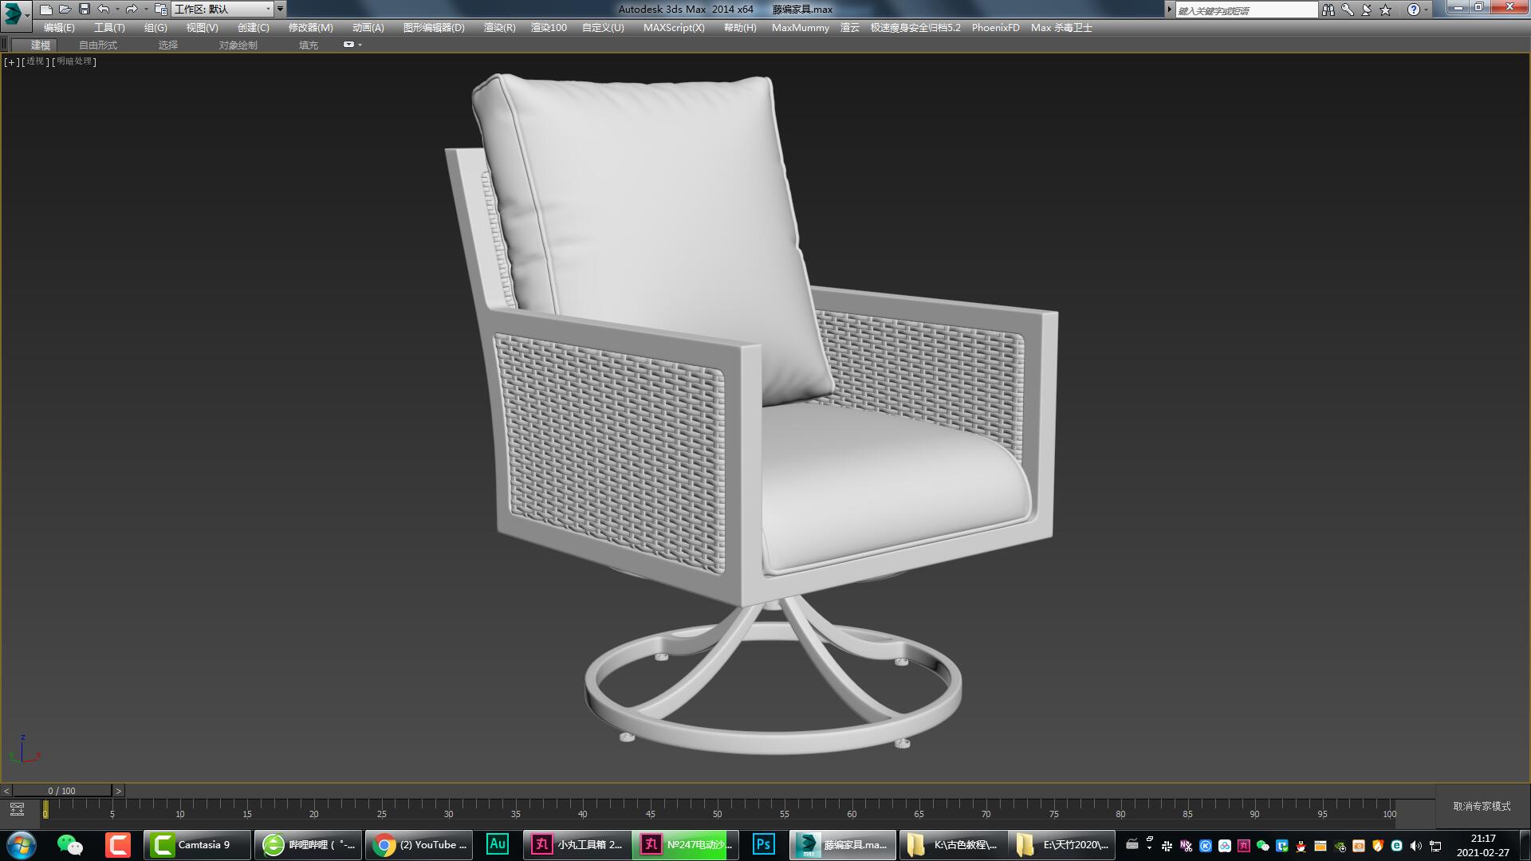Open the Help dropdown arrow in InfoCenter

point(1424,9)
